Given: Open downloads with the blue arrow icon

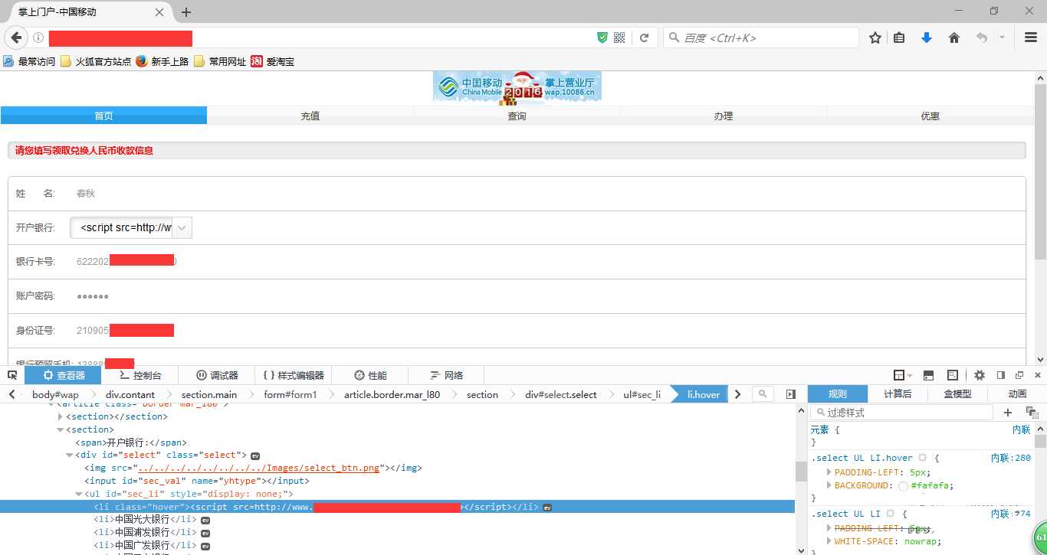Looking at the screenshot, I should point(927,38).
